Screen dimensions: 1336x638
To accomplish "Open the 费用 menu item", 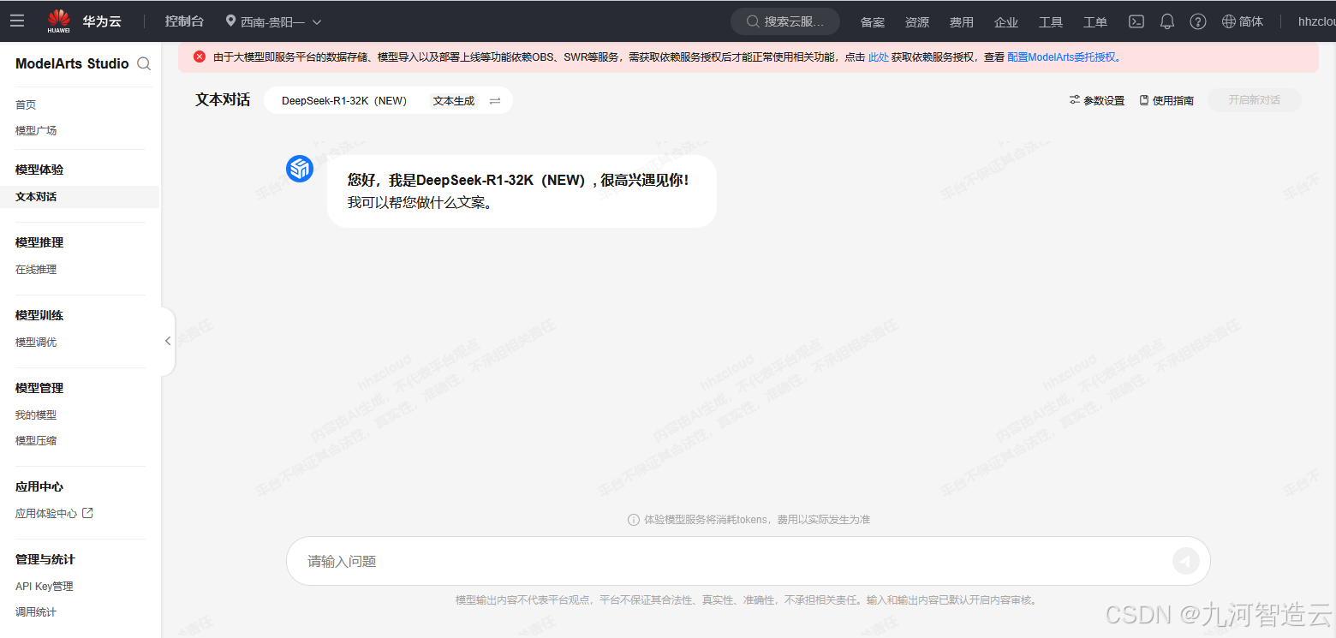I will point(962,22).
